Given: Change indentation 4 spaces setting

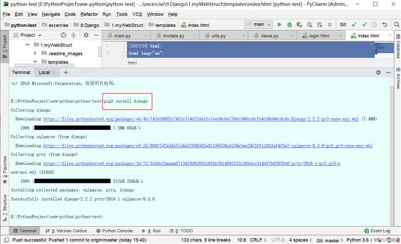Looking at the screenshot, I should 300,240.
